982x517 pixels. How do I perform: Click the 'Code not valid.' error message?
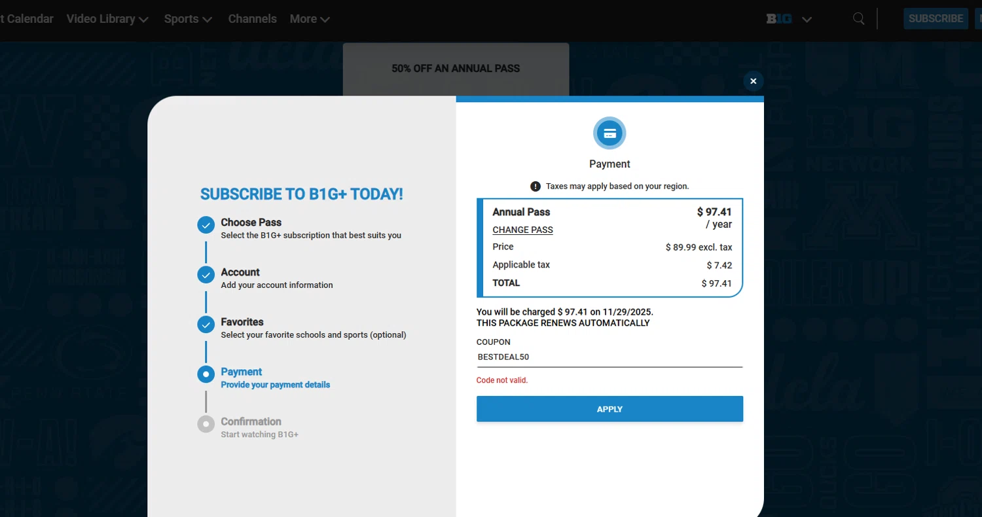point(502,380)
